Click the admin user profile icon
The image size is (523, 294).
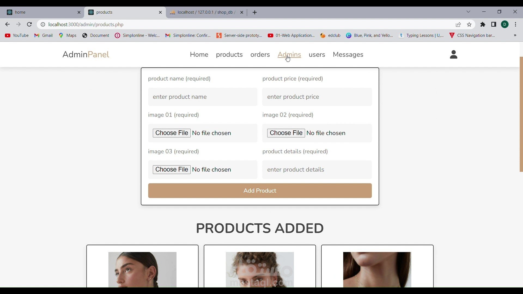[454, 54]
